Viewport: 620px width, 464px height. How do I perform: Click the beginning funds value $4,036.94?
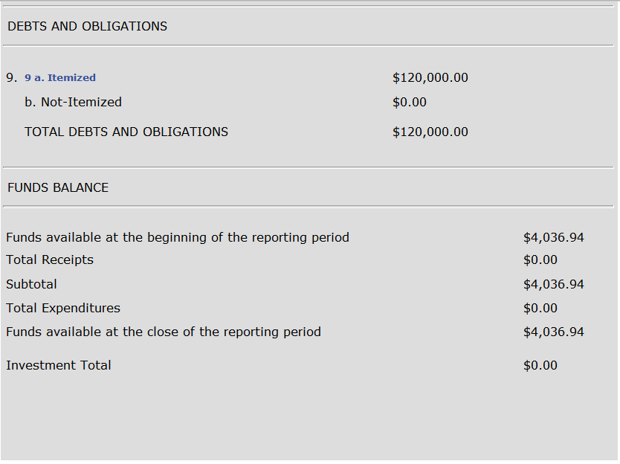coord(554,237)
